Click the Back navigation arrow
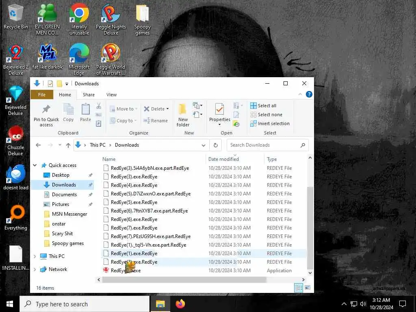 38,145
